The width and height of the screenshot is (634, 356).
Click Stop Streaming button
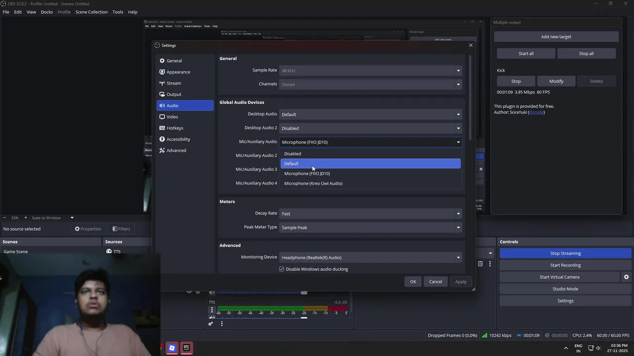(565, 254)
